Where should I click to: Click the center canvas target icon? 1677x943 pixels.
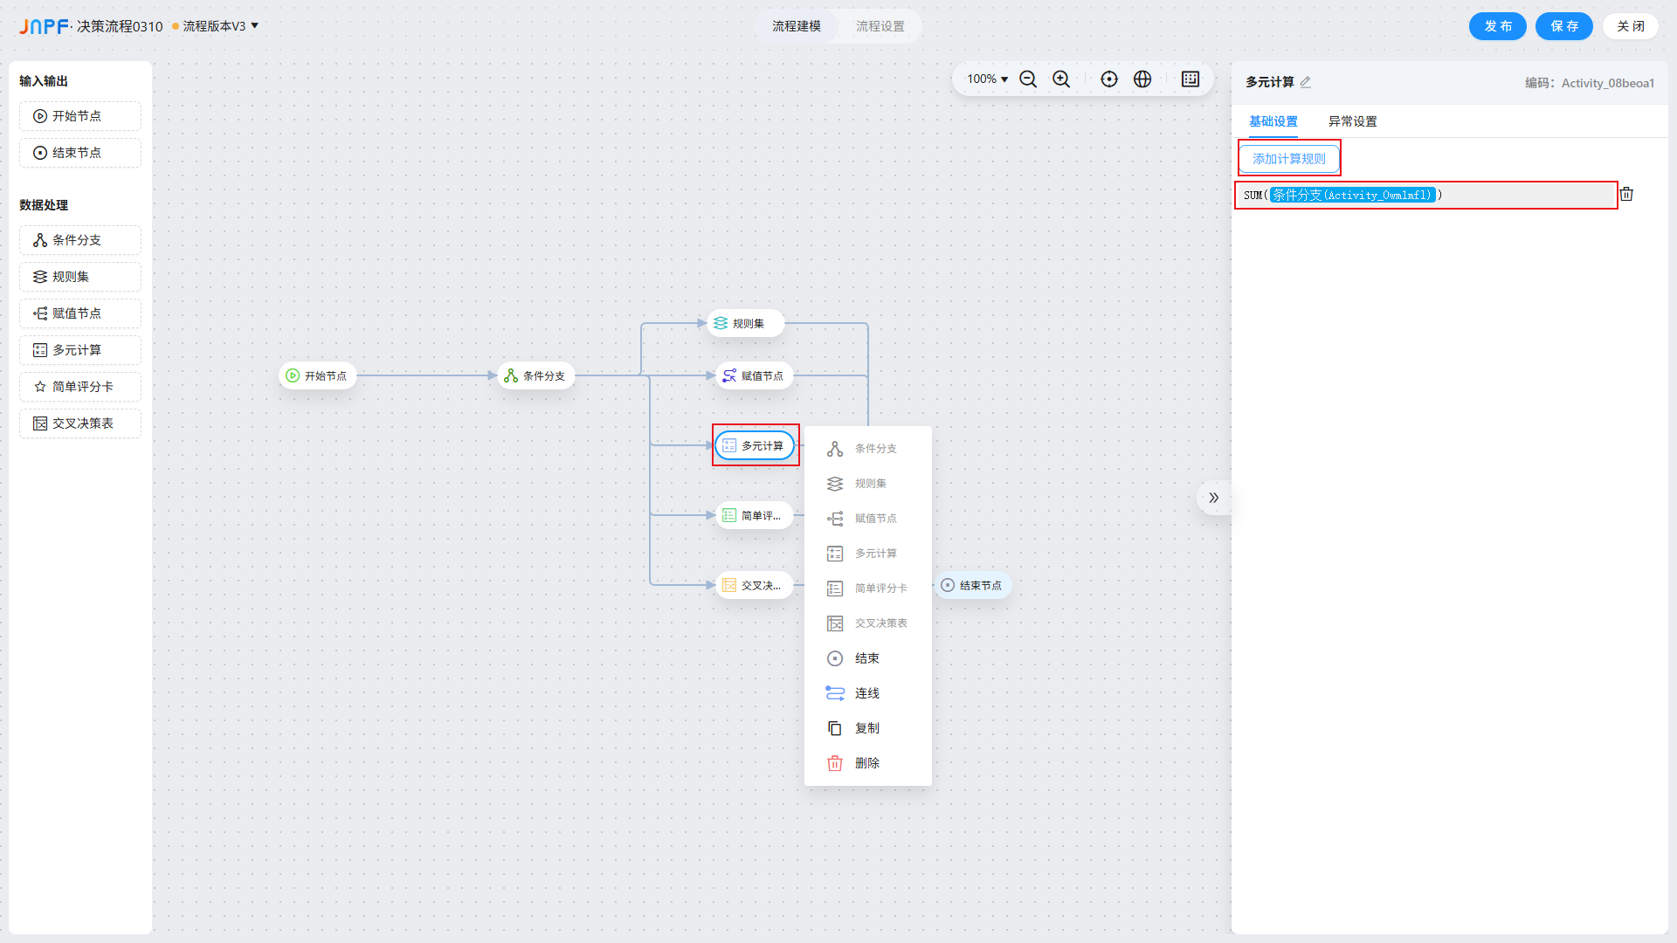pyautogui.click(x=1109, y=79)
